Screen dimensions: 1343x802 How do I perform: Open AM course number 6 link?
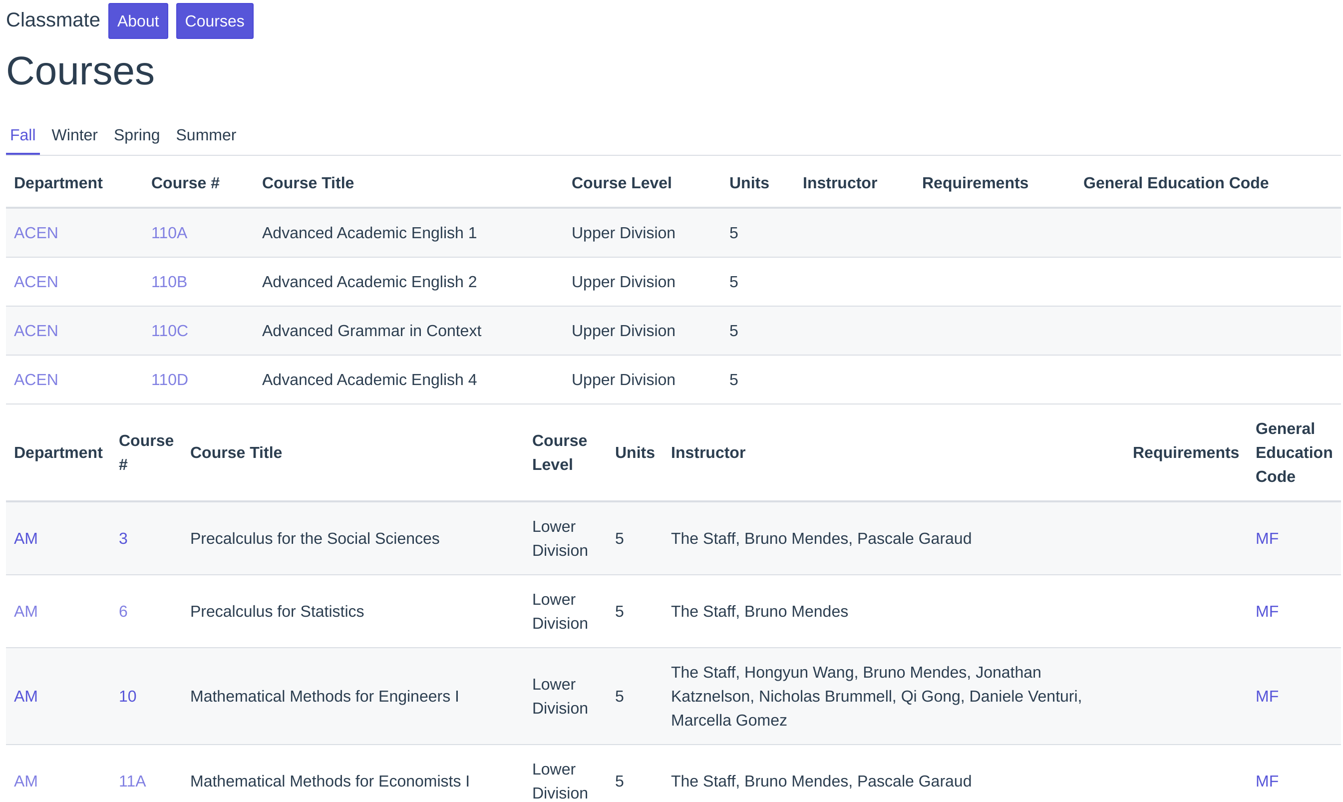[x=123, y=611]
